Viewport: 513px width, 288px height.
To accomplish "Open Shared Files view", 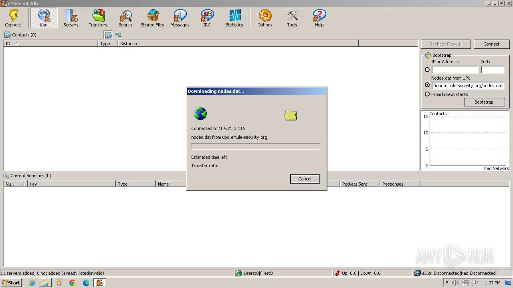I will pos(152,18).
